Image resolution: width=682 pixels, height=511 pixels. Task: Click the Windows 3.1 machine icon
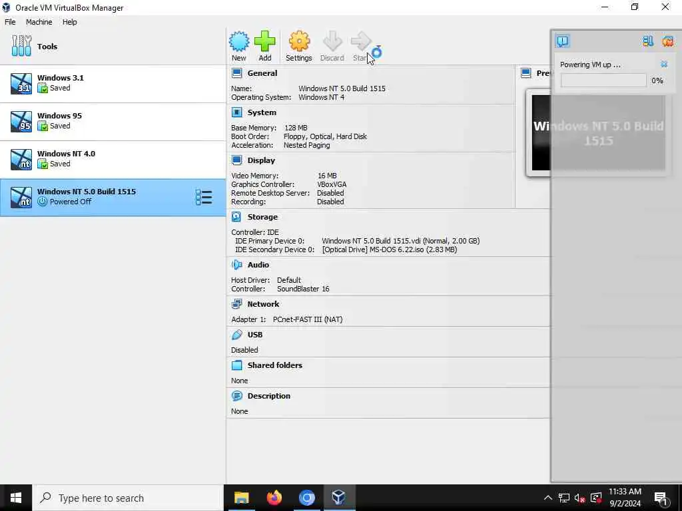click(x=21, y=83)
